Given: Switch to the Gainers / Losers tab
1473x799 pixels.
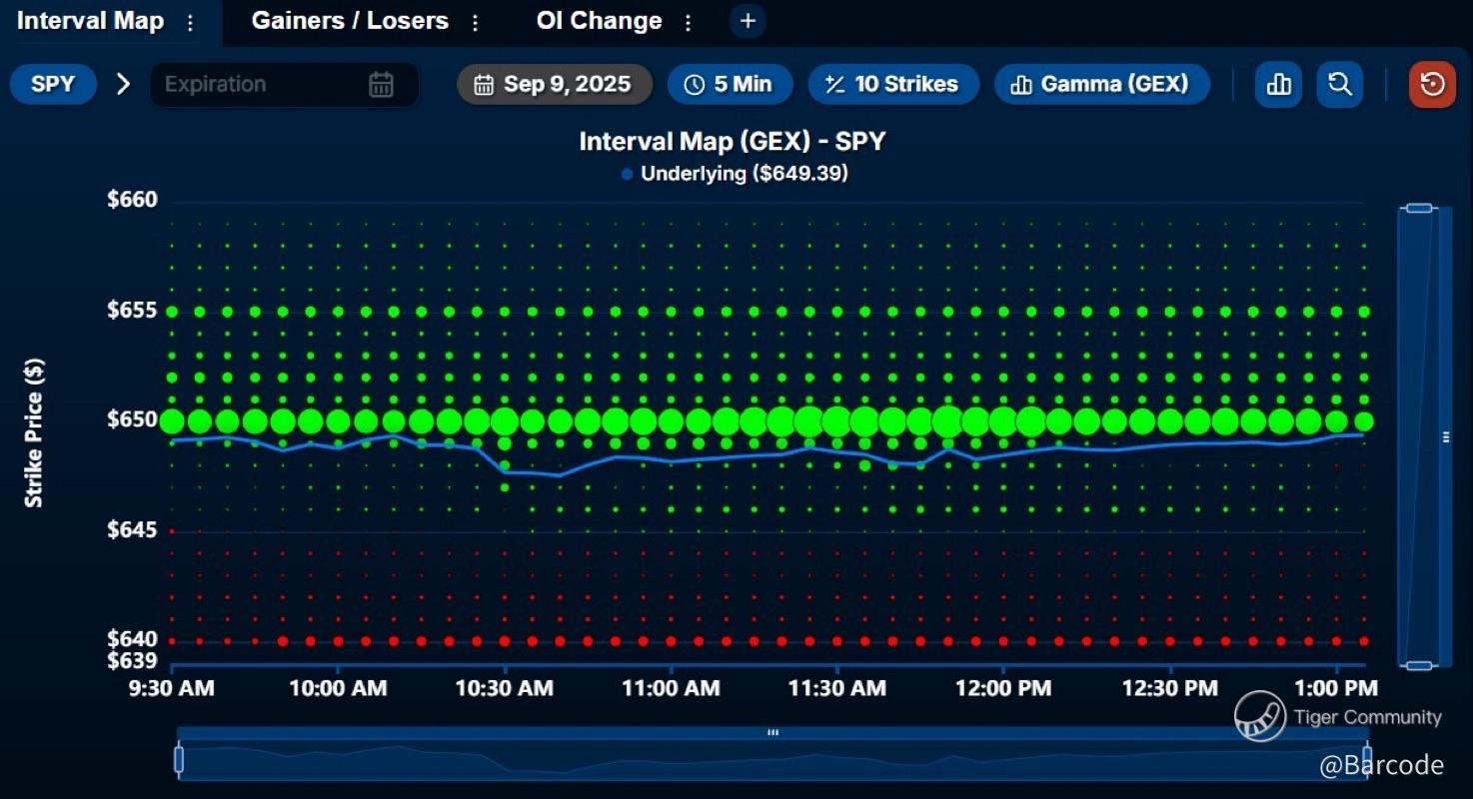Looking at the screenshot, I should pos(350,21).
